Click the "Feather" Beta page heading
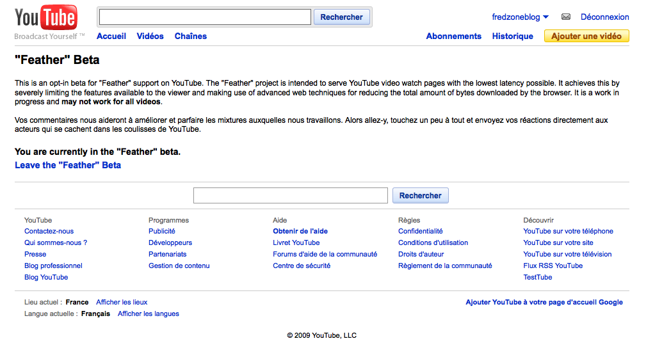 pos(57,60)
